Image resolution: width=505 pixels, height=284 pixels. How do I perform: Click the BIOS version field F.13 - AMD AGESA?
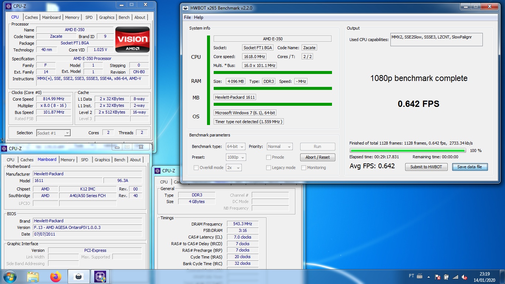(x=87, y=227)
